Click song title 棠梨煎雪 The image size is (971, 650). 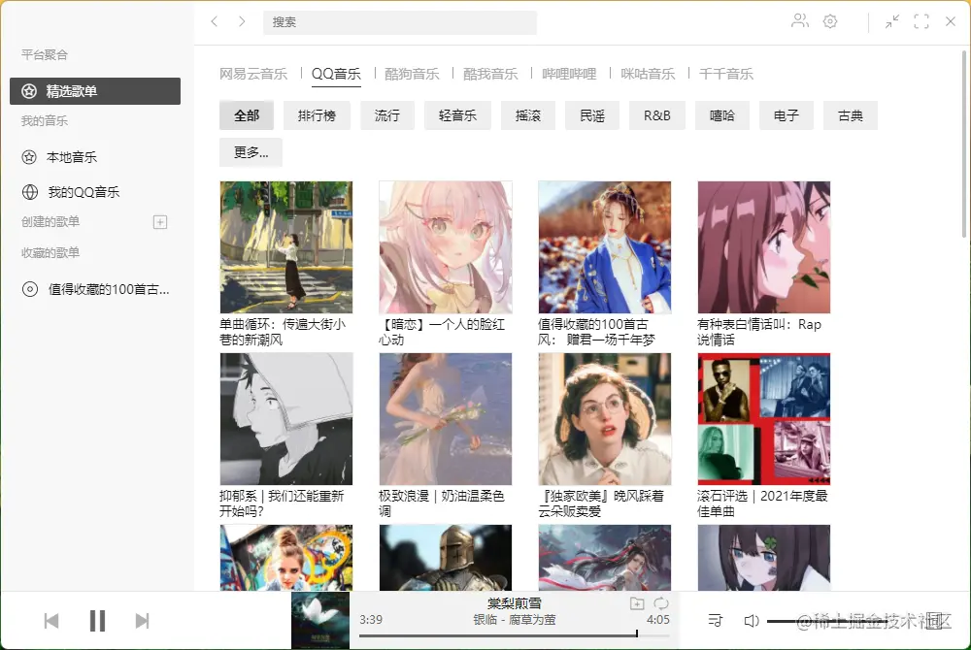514,603
